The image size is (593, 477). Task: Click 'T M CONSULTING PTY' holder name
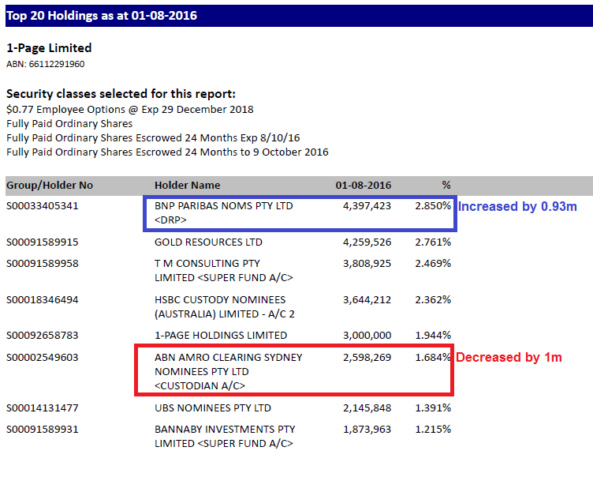(207, 263)
